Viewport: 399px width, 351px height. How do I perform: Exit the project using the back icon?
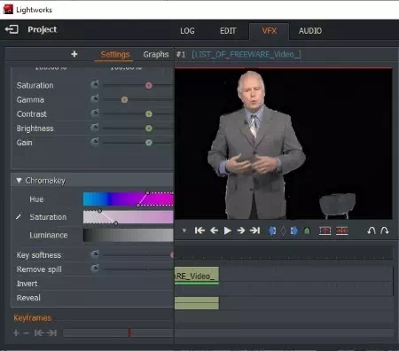pos(12,29)
